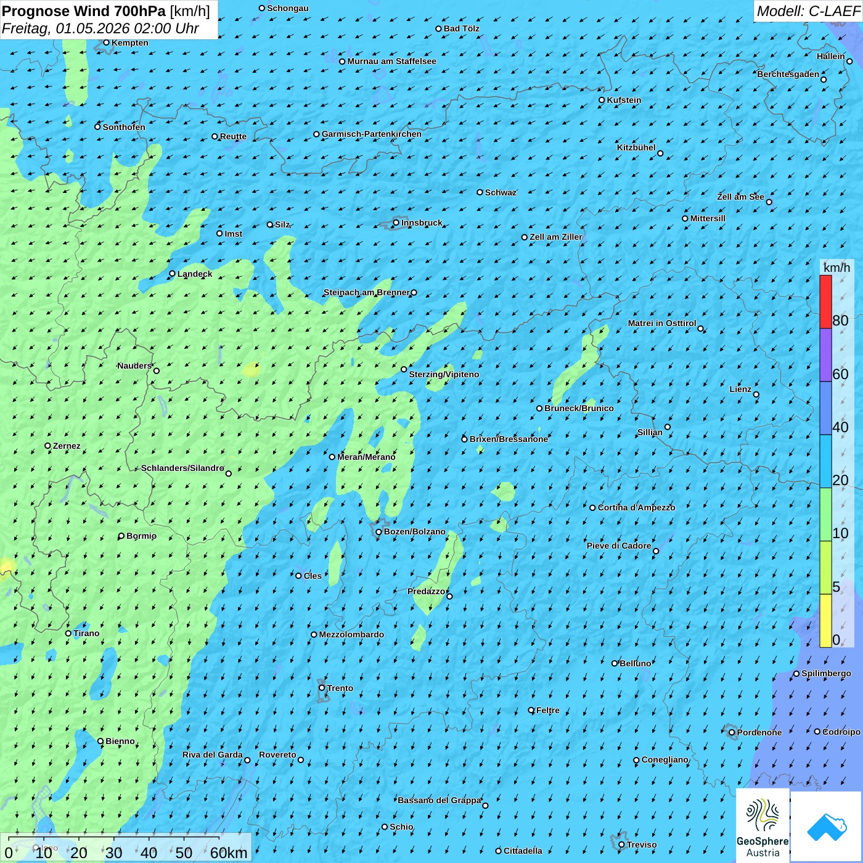Image resolution: width=863 pixels, height=863 pixels.
Task: Click the Meran/Merano city marker
Action: tap(332, 457)
